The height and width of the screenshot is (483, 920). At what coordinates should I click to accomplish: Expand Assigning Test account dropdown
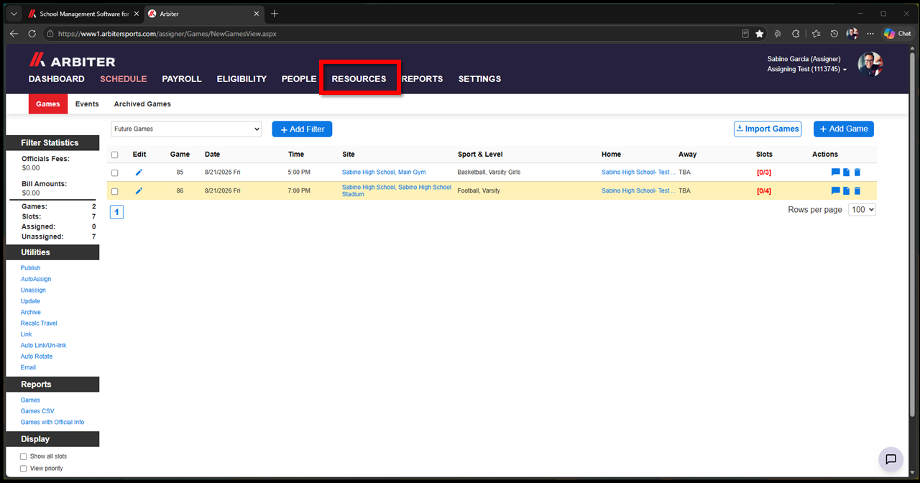[x=807, y=70]
